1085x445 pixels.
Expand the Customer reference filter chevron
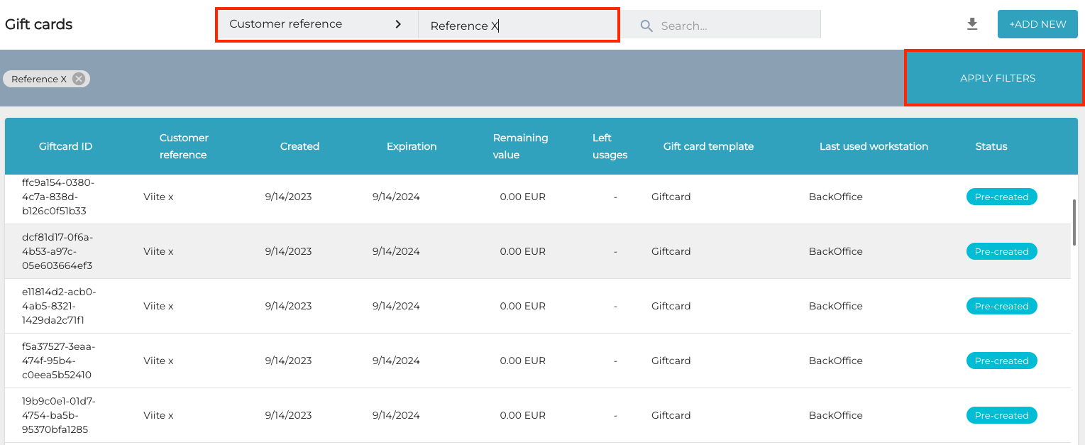tap(398, 24)
